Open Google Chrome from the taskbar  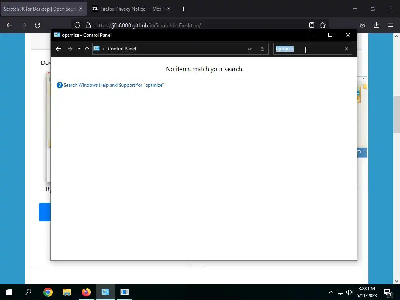[x=48, y=292]
